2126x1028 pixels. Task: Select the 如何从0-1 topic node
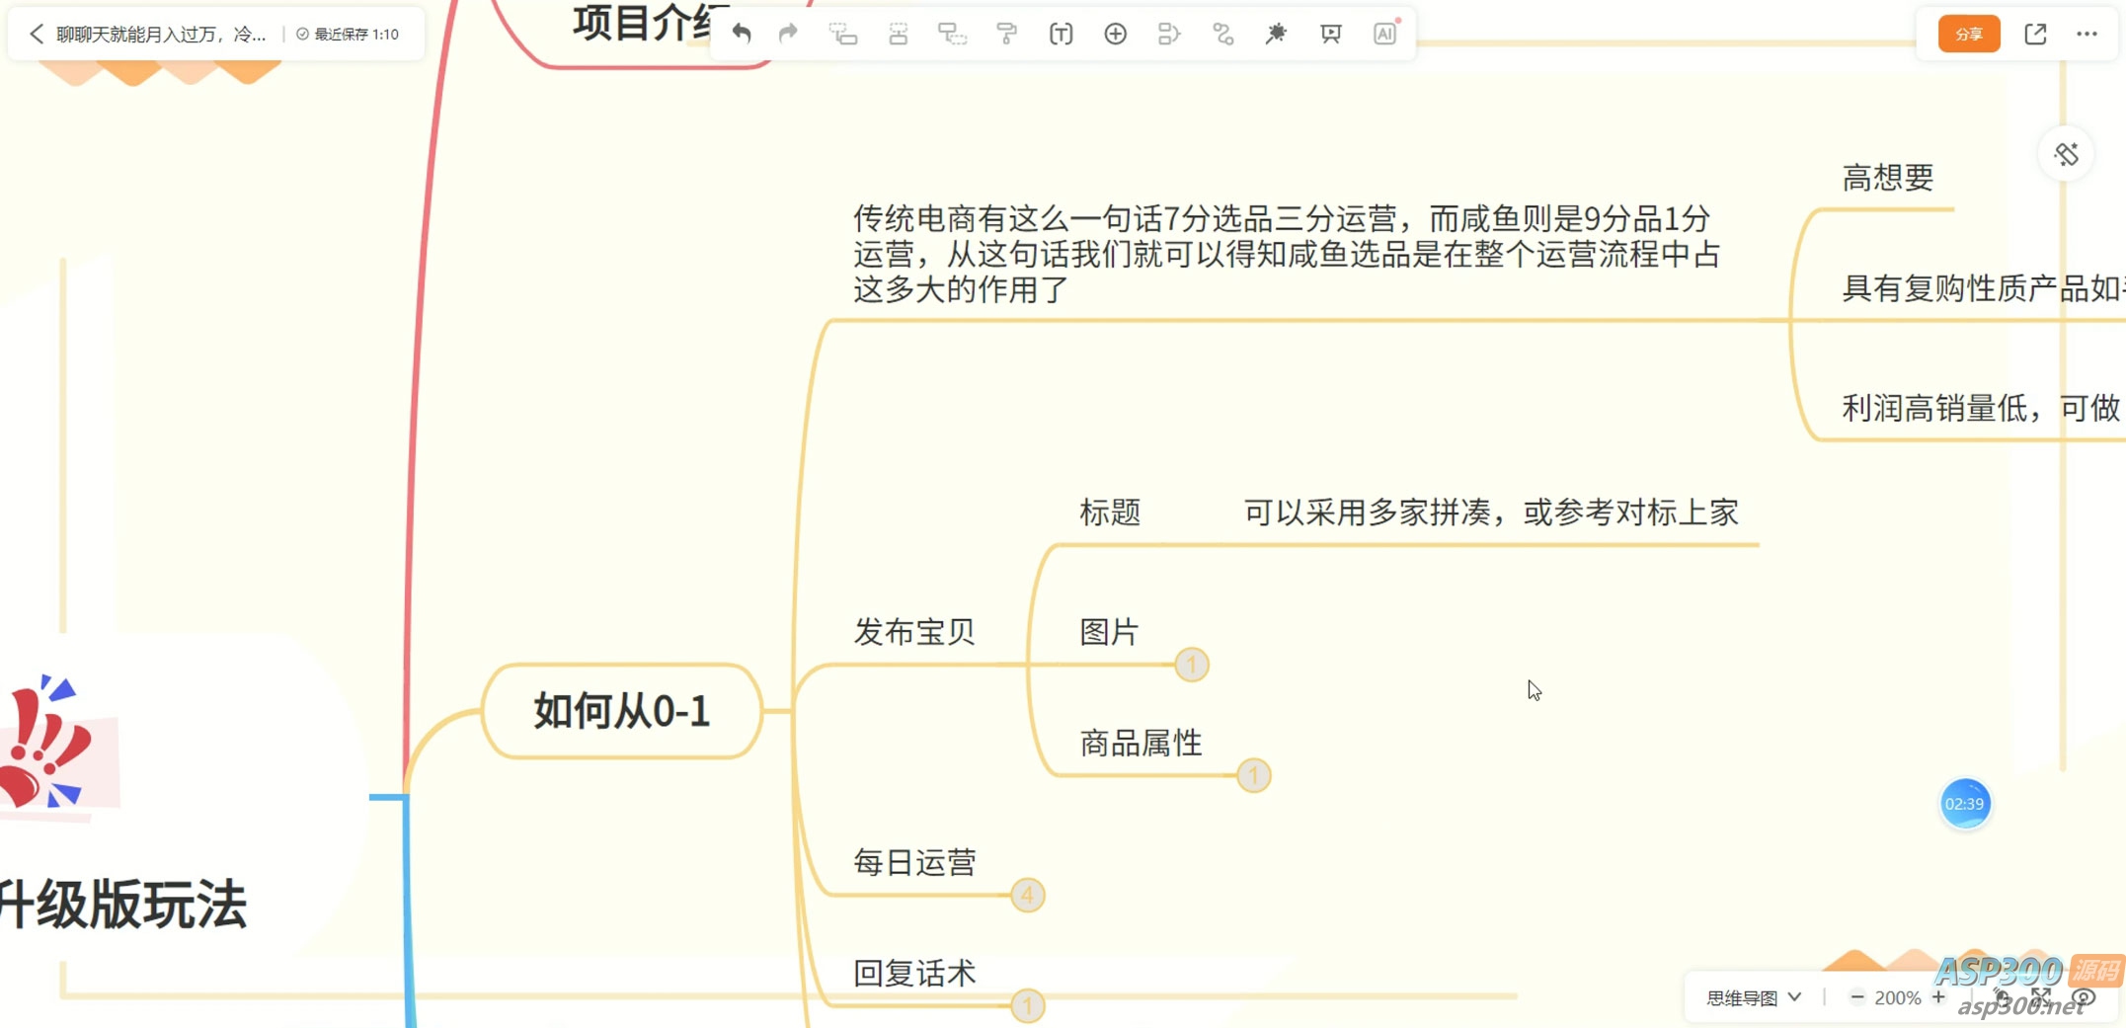pos(622,711)
